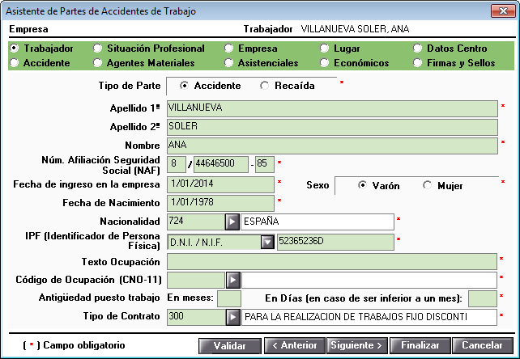This screenshot has width=520, height=359.
Task: Choose Mujer for Sexo
Action: (x=428, y=185)
